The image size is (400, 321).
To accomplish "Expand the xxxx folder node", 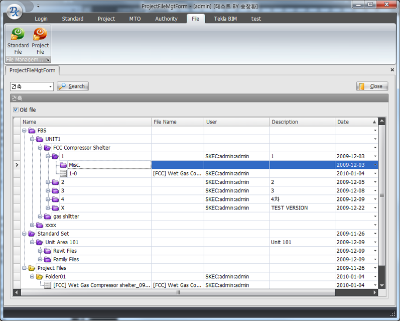I will point(32,225).
